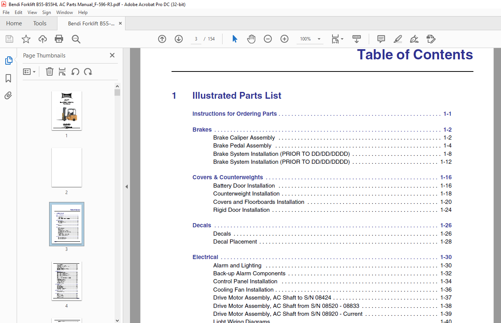The image size is (501, 323).
Task: Follow the Electrical section link
Action: [x=205, y=257]
